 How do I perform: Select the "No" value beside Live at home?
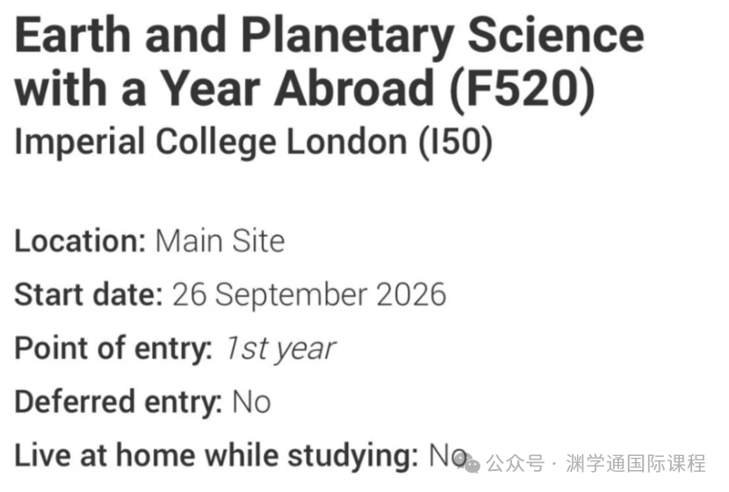pyautogui.click(x=444, y=456)
